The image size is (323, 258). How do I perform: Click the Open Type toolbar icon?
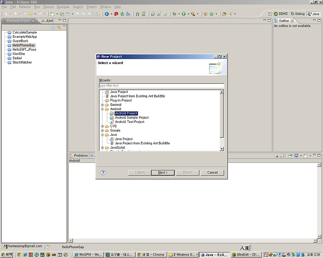[x=224, y=14]
